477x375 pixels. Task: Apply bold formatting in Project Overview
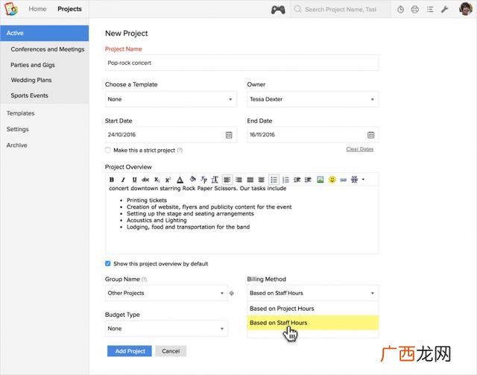112,180
